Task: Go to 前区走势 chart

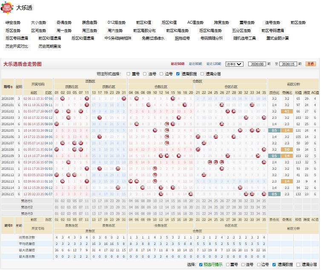Action: pyautogui.click(x=298, y=22)
